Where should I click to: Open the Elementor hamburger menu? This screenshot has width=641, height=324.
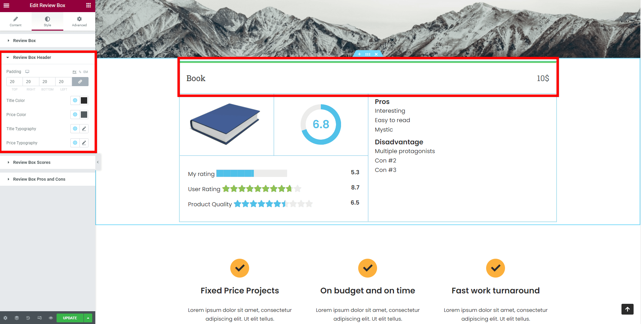pos(6,5)
